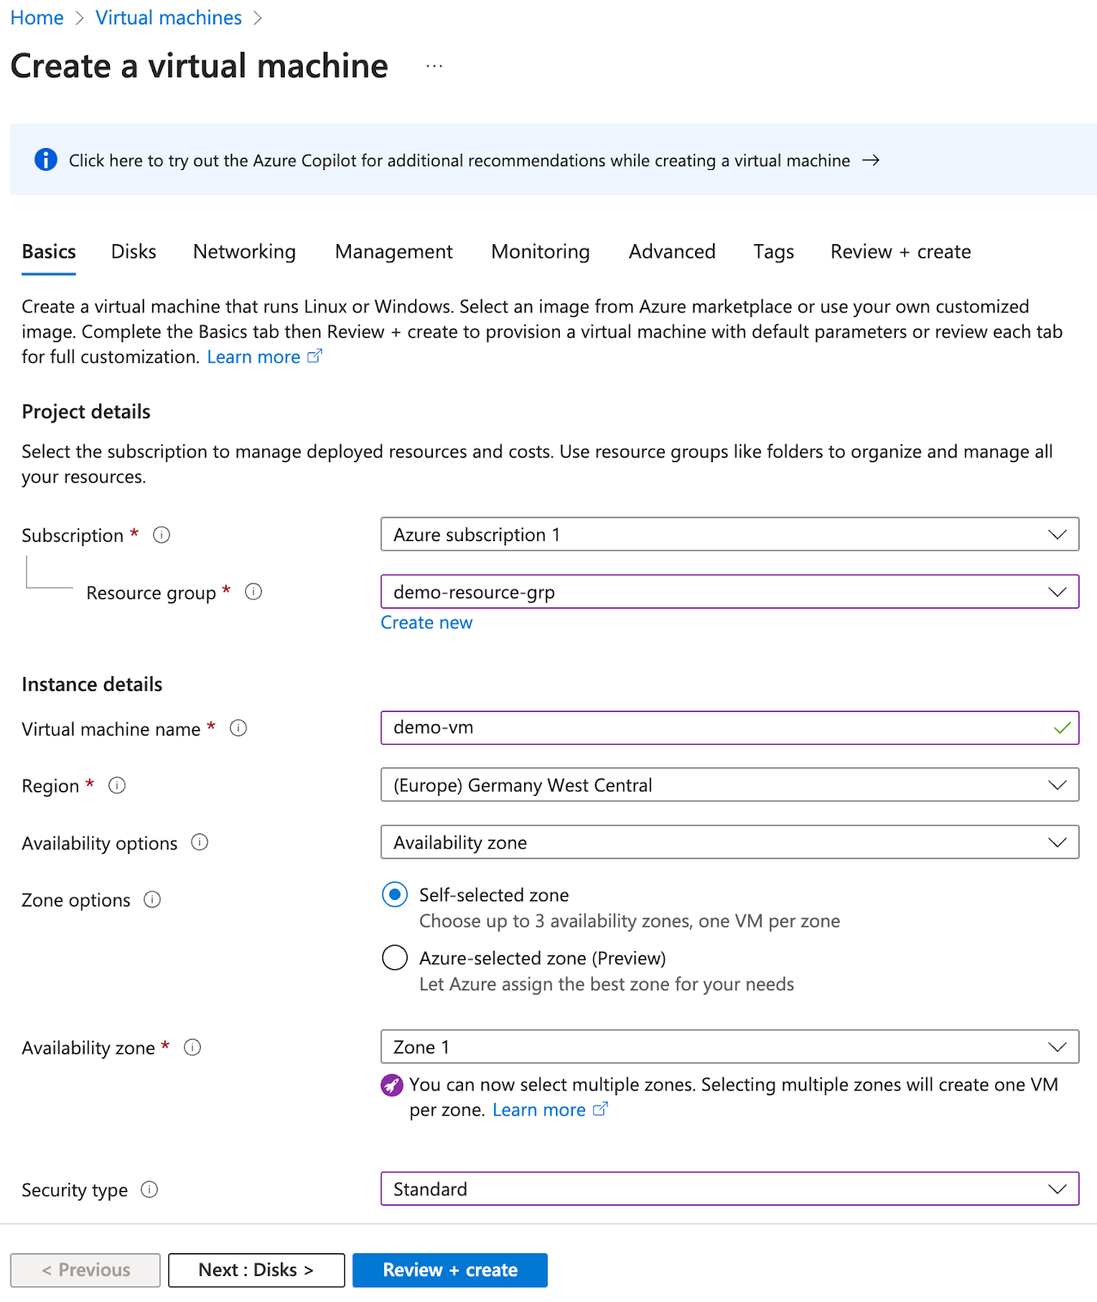Click the Virtual machine name info icon
The image size is (1097, 1302).
(x=238, y=729)
